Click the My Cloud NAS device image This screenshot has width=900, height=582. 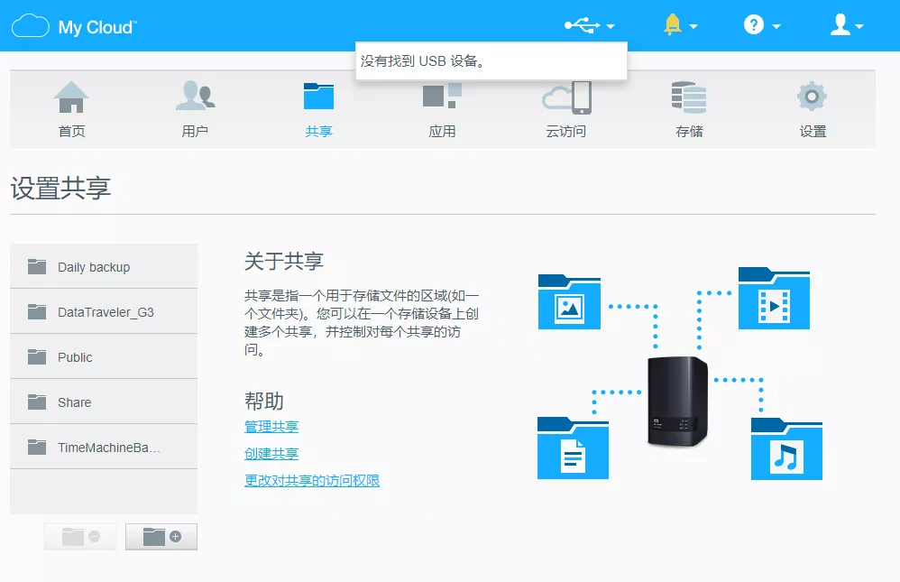tap(678, 401)
